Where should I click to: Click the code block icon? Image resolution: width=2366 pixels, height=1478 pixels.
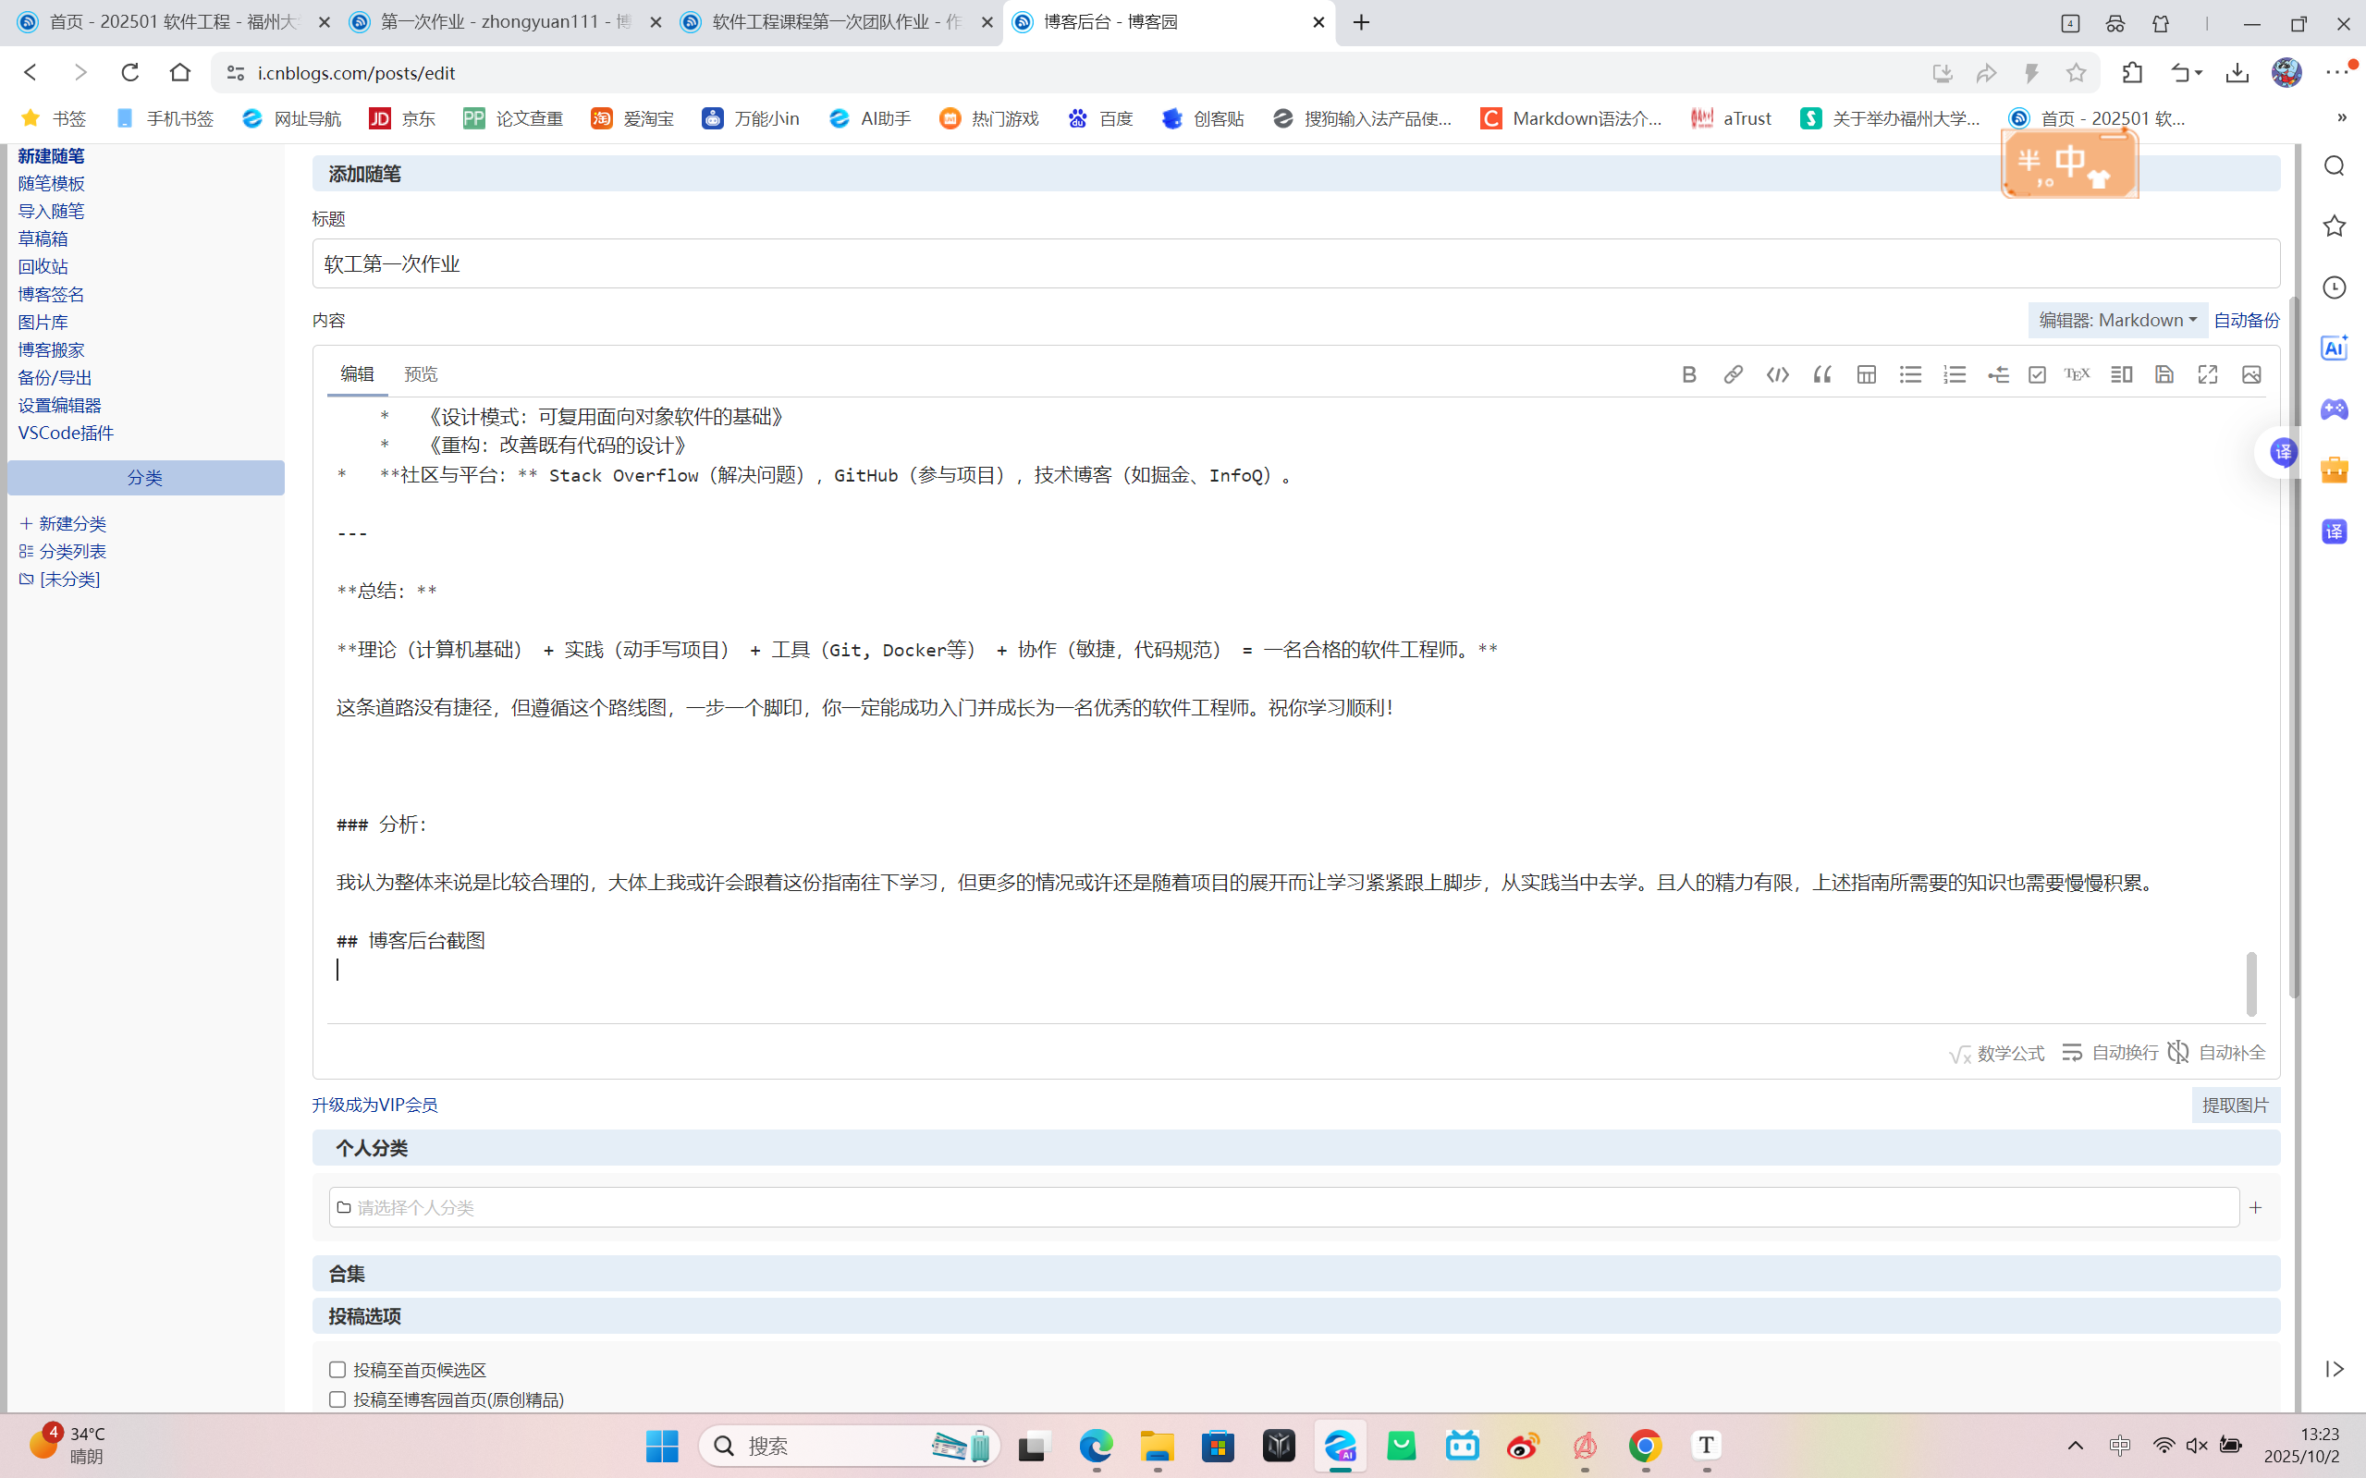pyautogui.click(x=1777, y=374)
